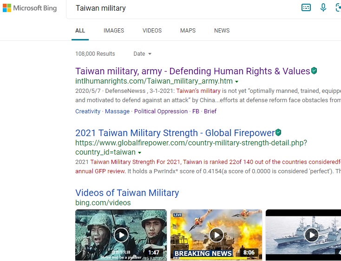Start voice search with microphone icon
Viewport: 341px width, 261px height.
[x=323, y=7]
